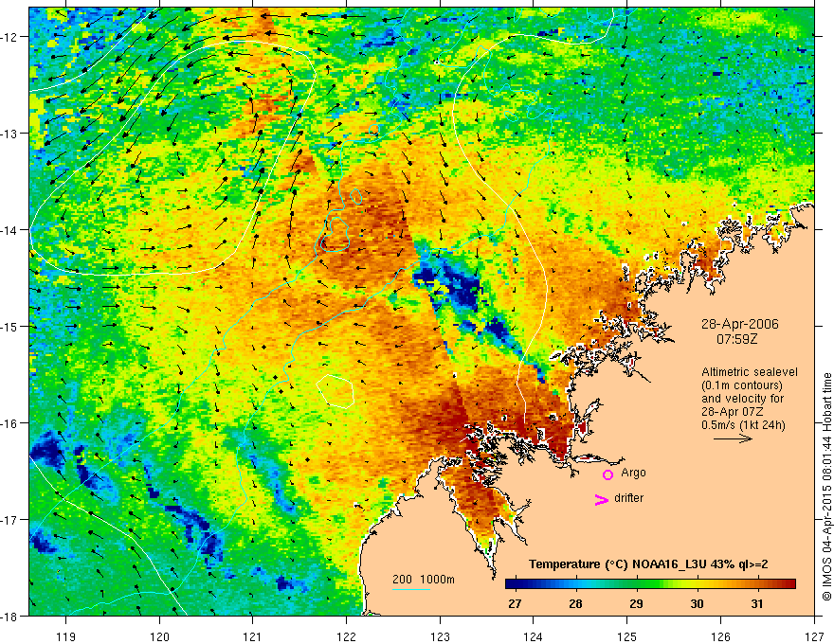This screenshot has width=834, height=644.
Task: Click the 29 value on the color scale
Action: 636,604
